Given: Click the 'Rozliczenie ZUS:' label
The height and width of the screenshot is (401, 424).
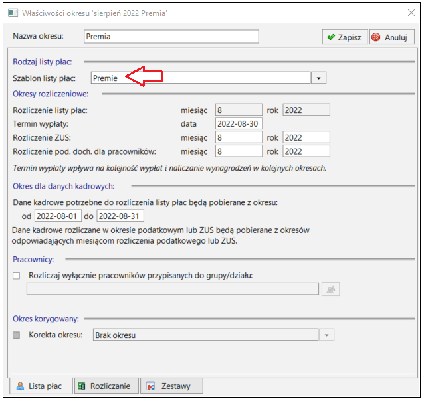Looking at the screenshot, I should click(x=42, y=138).
